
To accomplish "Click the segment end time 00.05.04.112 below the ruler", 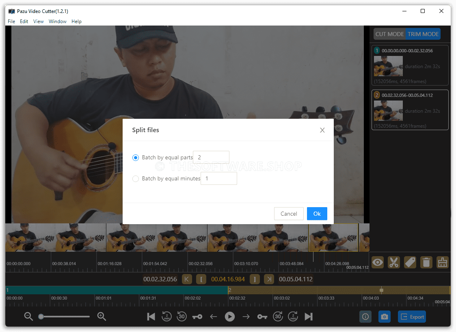I will point(296,279).
